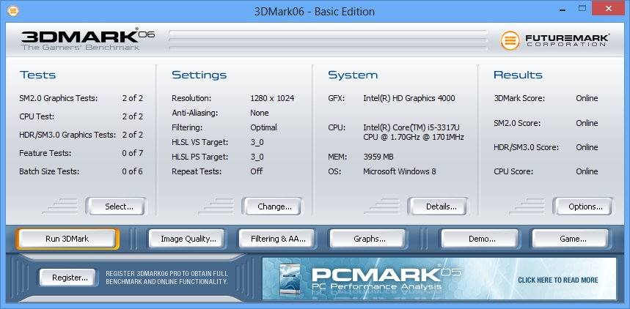Click the Anti-Aliasing 'None' value
The width and height of the screenshot is (630, 309).
260,113
